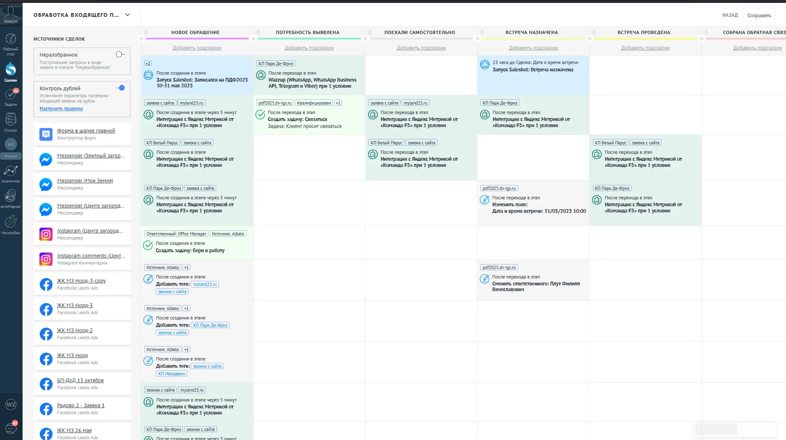This screenshot has height=440, width=786.
Task: Open Настройки in the sidebar
Action: tap(11, 225)
